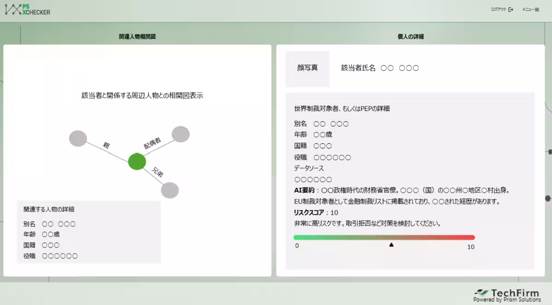Open メニュー in the top bar

point(528,10)
